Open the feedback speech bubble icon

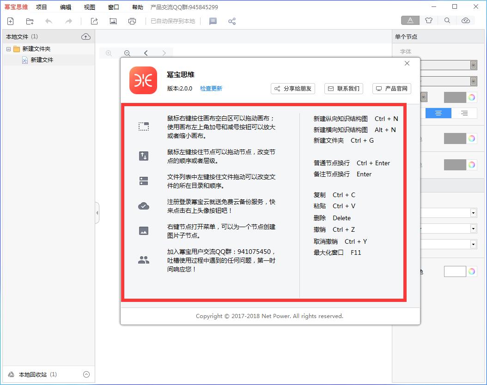tap(213, 21)
